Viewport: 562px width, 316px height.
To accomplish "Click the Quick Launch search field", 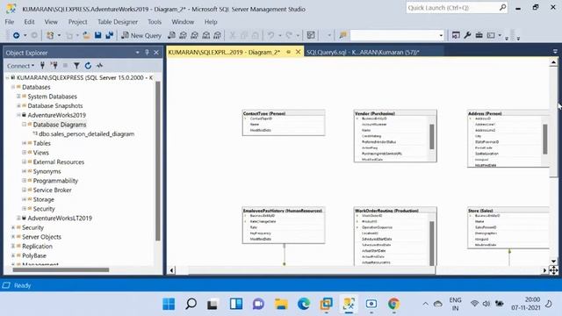I will [x=457, y=8].
